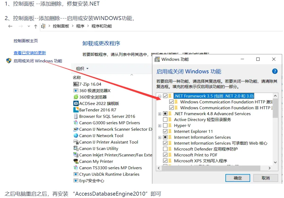This screenshot has height=198, width=284.
Task: Click the 确定 button
Action: [x=238, y=178]
